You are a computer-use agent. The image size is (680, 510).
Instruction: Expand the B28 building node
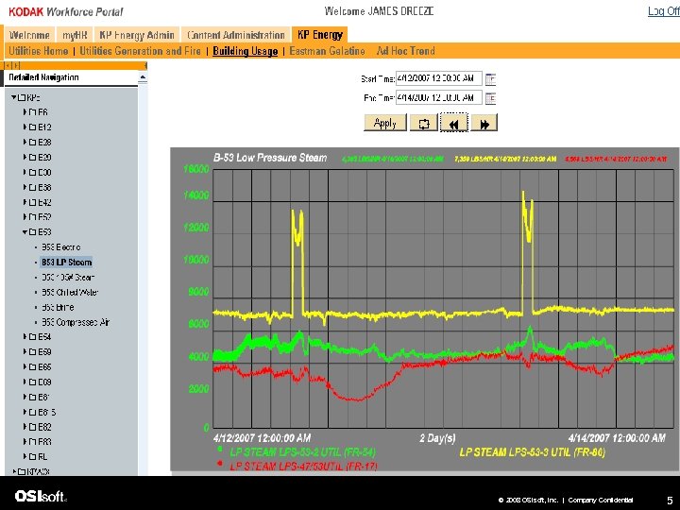pyautogui.click(x=25, y=143)
